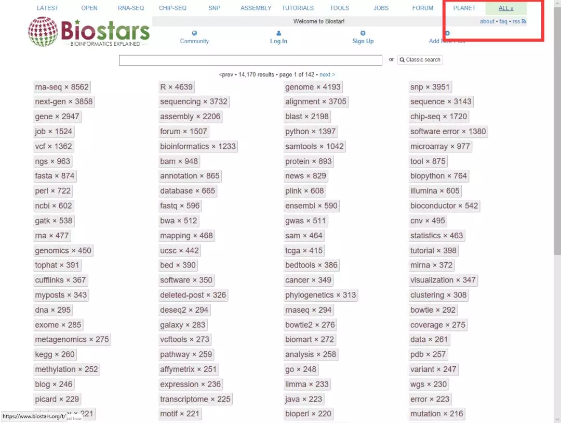
Task: Open the TUTORIALS menu
Action: coord(298,8)
